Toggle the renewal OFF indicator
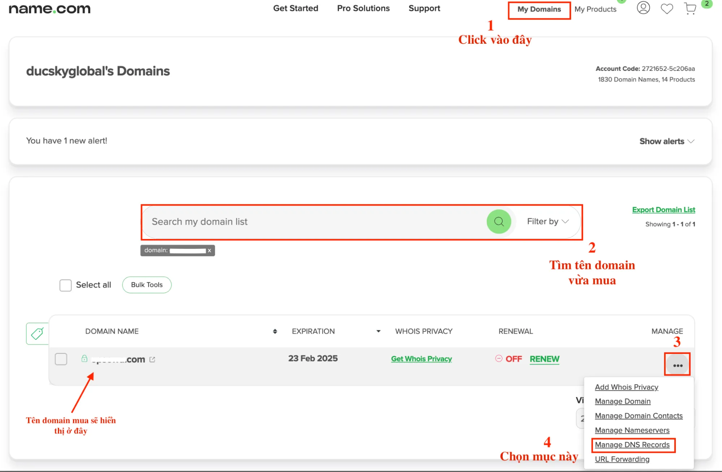722x472 pixels. tap(509, 359)
